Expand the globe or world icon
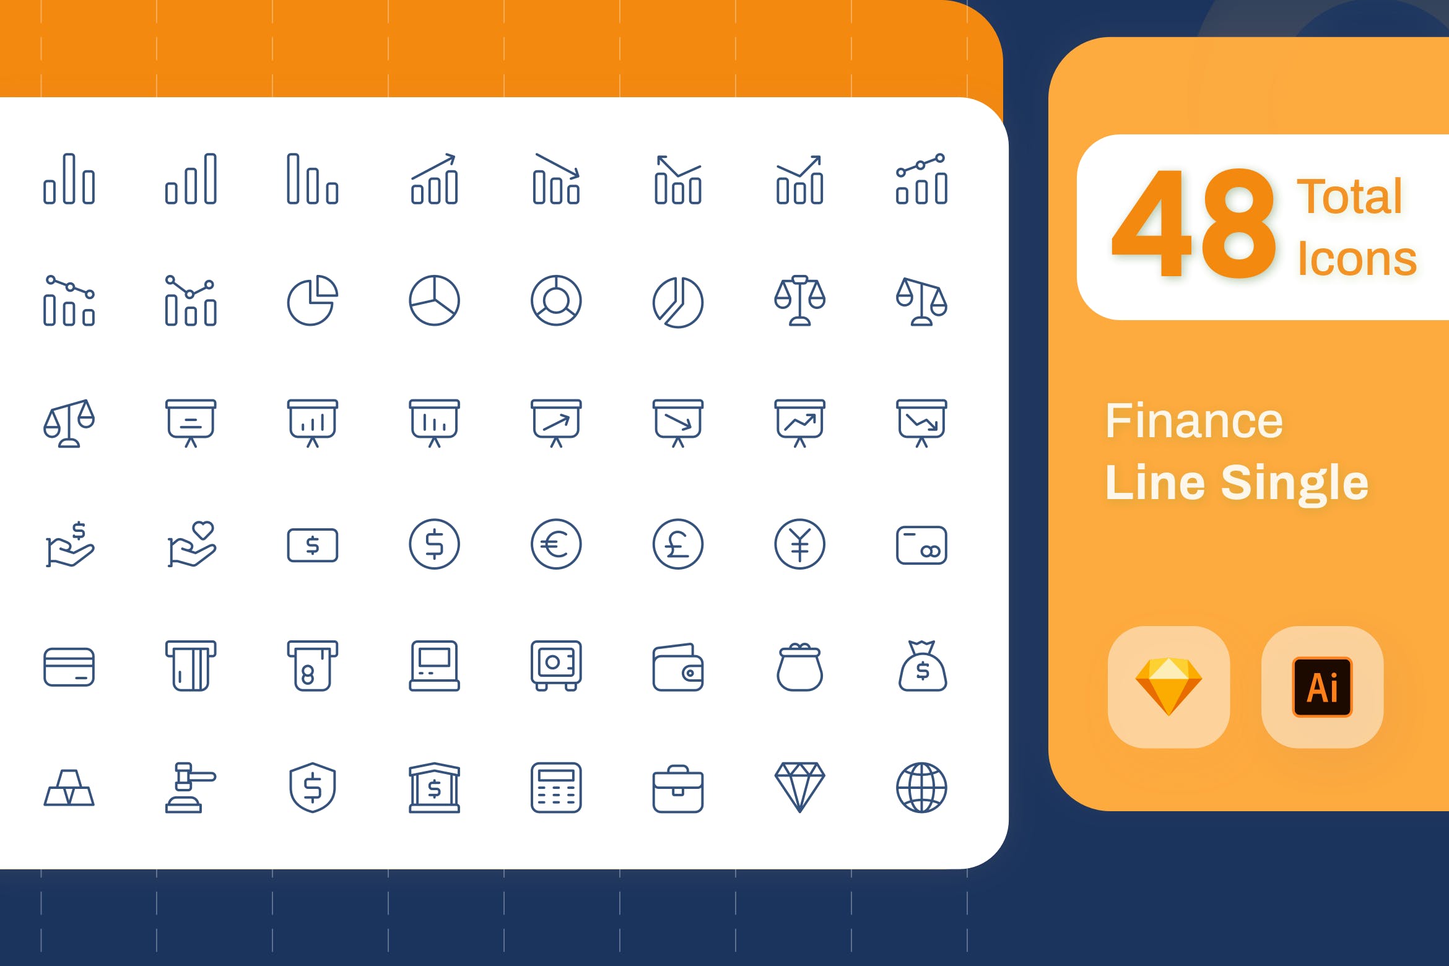The width and height of the screenshot is (1449, 966). click(x=922, y=794)
